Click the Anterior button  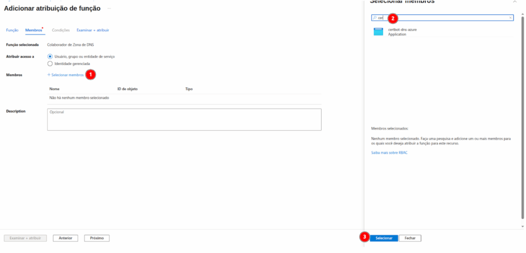(65, 238)
